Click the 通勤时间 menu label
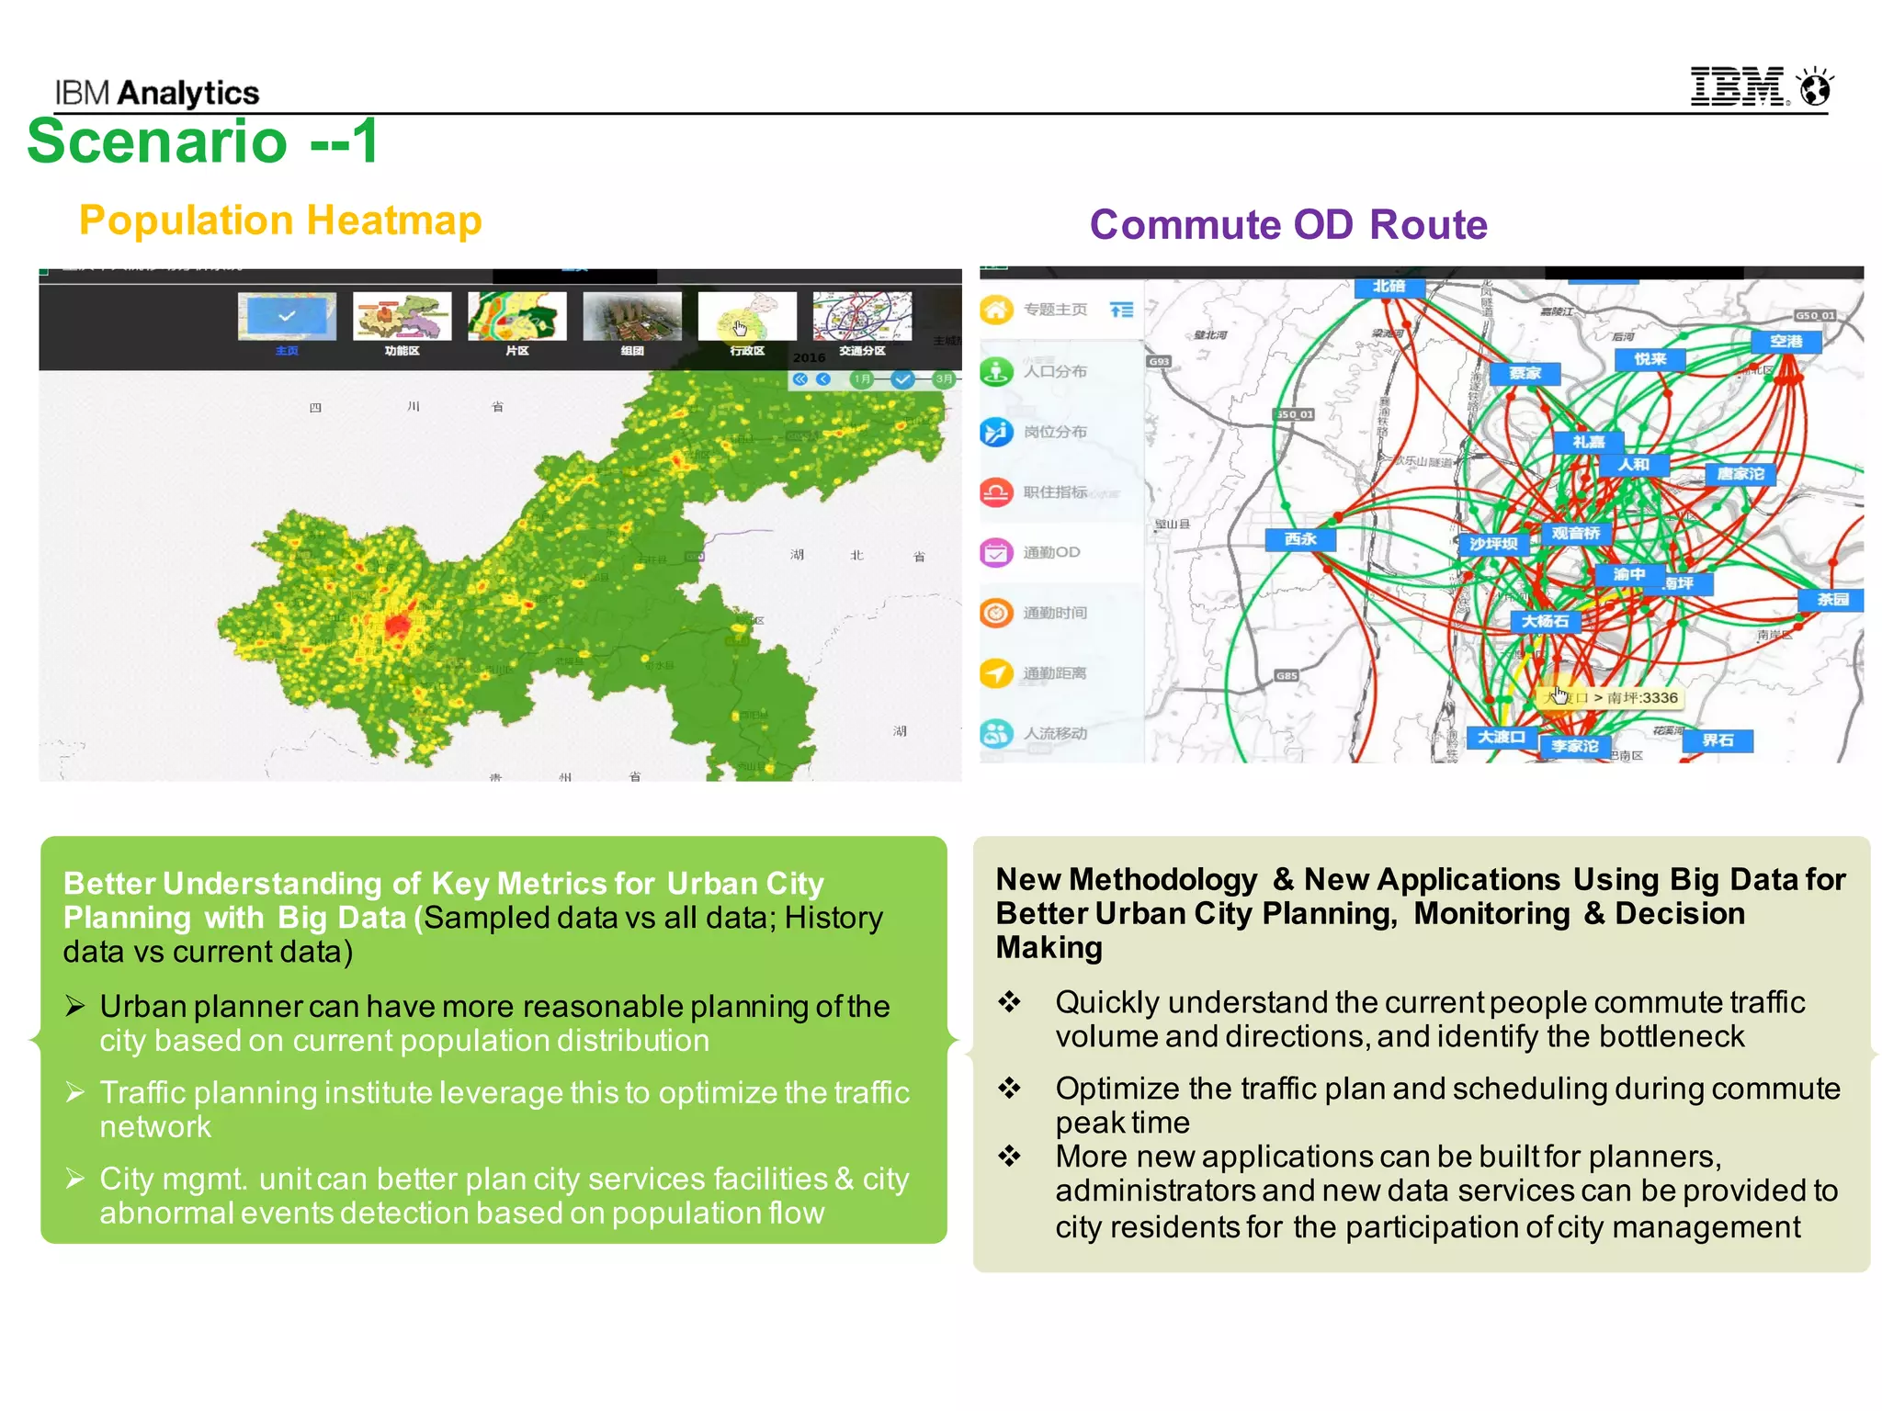1882x1411 pixels. (1055, 613)
